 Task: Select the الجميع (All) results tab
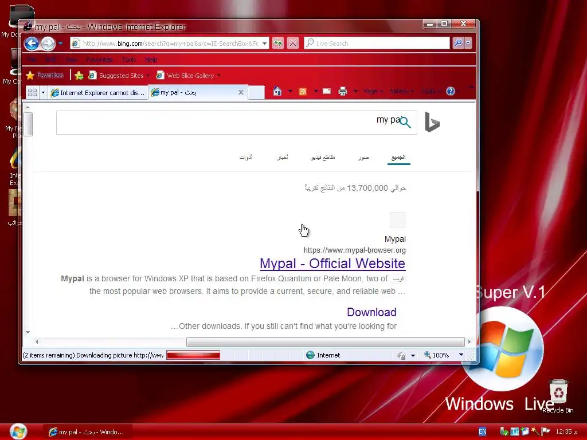(399, 157)
